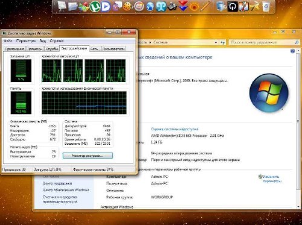Click the Монитор ресурсов button

pos(88,156)
